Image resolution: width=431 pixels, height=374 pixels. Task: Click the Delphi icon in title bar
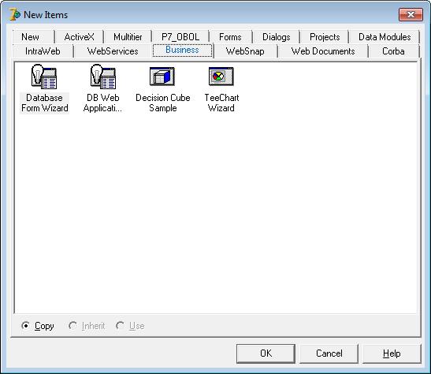point(14,14)
